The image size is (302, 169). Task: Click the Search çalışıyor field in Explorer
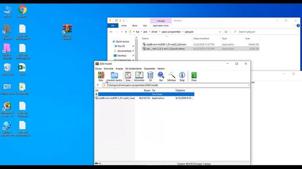[x=265, y=32]
